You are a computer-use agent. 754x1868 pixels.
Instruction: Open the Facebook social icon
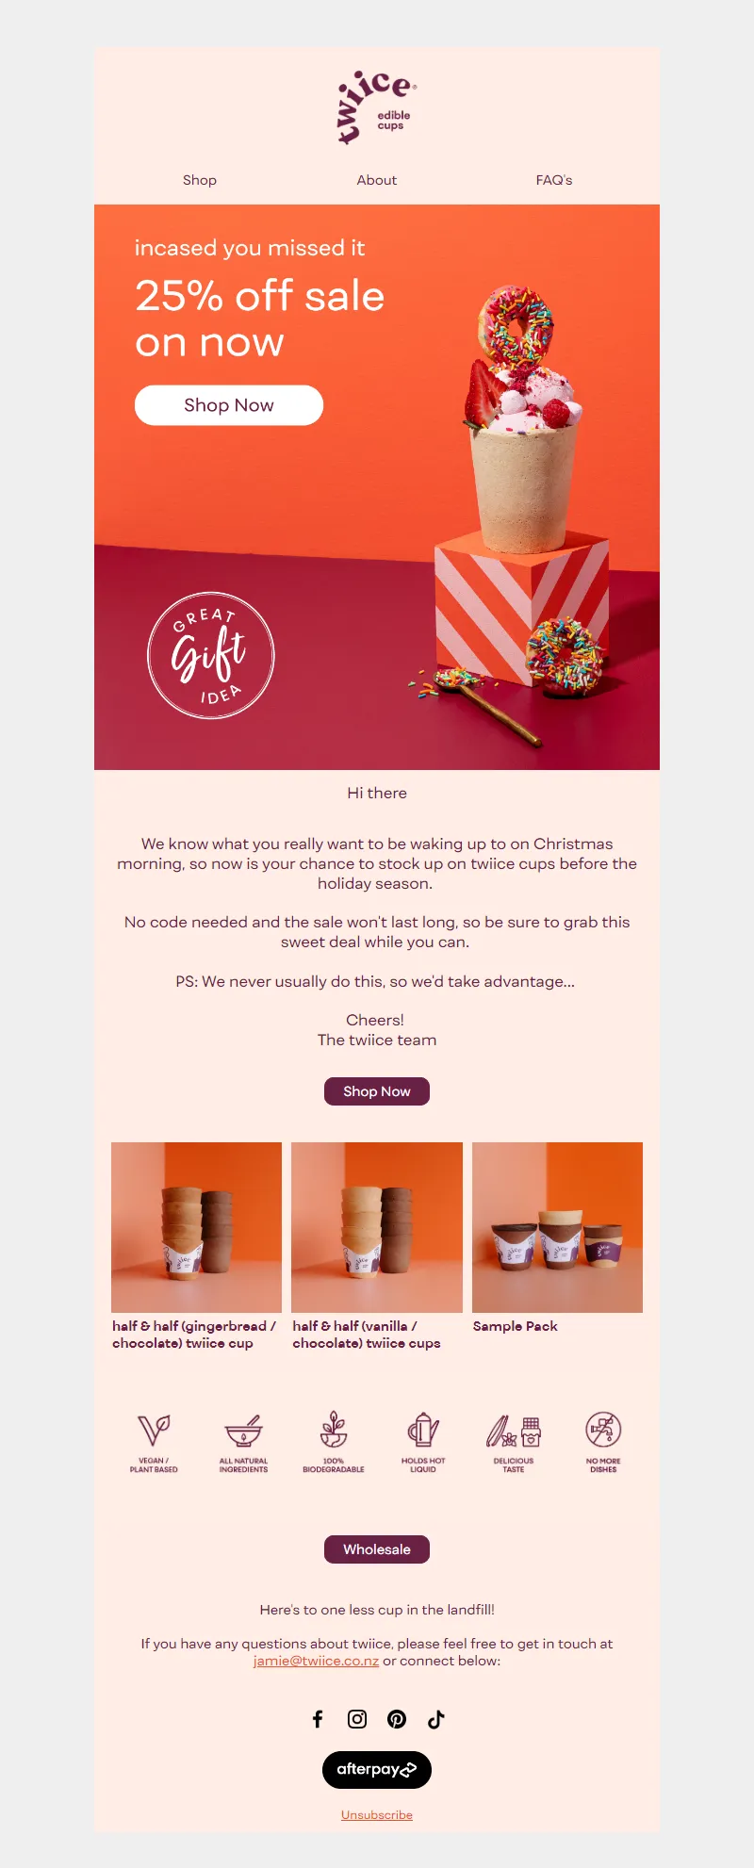pyautogui.click(x=318, y=1719)
